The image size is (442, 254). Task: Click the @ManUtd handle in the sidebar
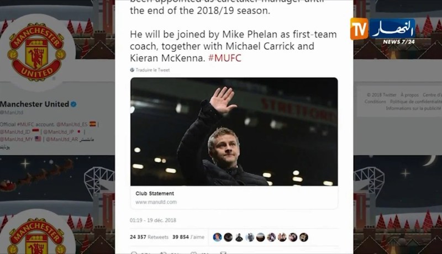point(12,112)
